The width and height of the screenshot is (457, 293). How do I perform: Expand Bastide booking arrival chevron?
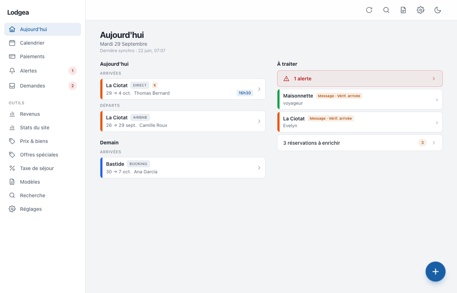[259, 168]
